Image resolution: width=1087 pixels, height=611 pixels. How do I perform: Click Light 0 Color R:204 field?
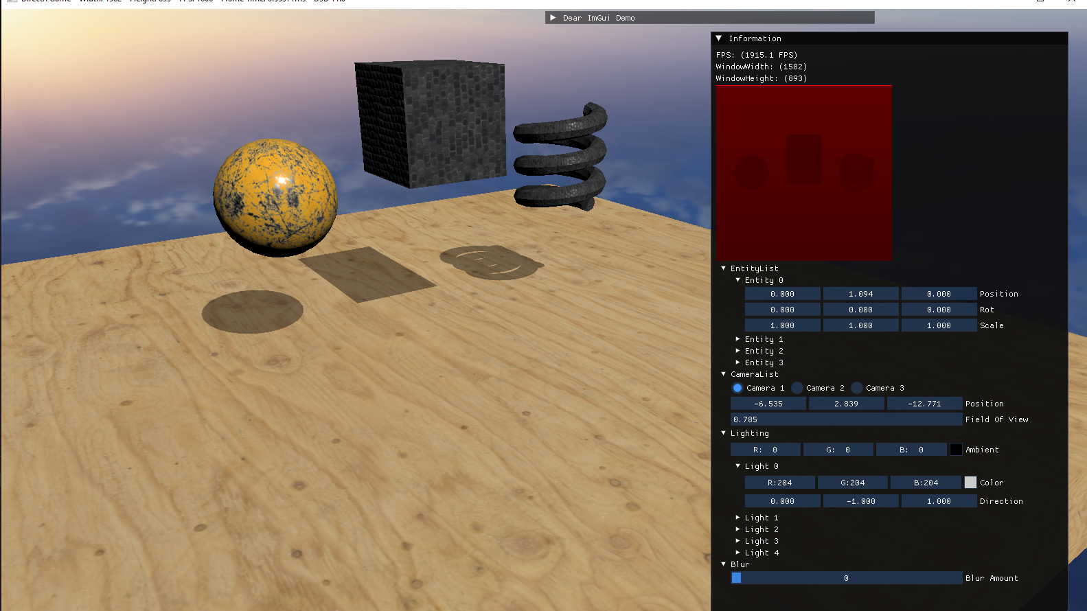click(x=780, y=483)
